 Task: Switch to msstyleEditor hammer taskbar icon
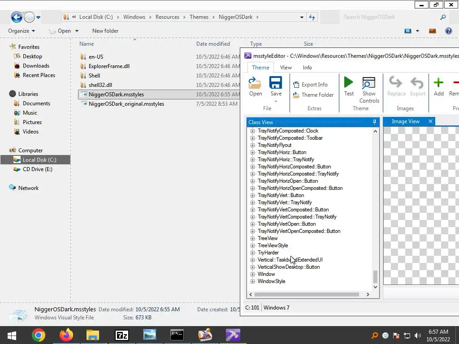click(x=233, y=335)
